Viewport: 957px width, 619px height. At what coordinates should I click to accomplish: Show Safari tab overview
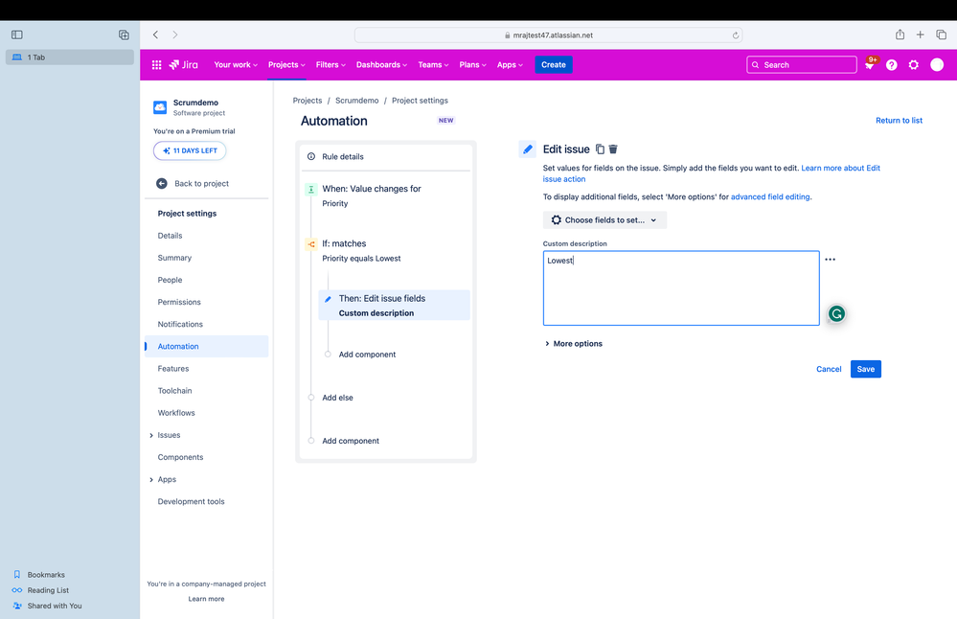pos(941,34)
